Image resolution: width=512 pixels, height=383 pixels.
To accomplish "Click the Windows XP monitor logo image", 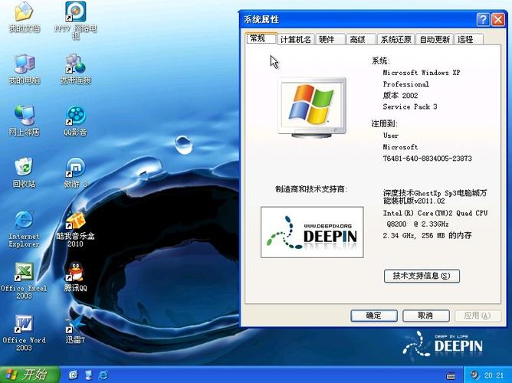I will 312,108.
